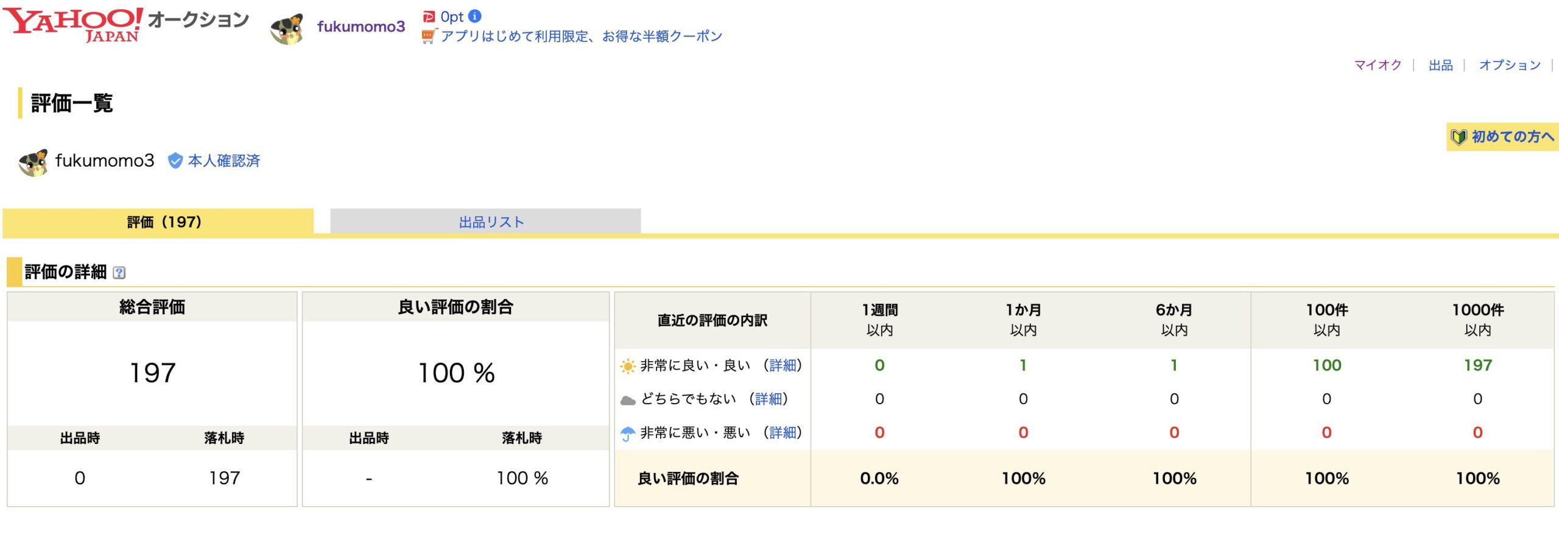Click the help icon next to 評価の詳細
1559x534 pixels.
click(119, 273)
